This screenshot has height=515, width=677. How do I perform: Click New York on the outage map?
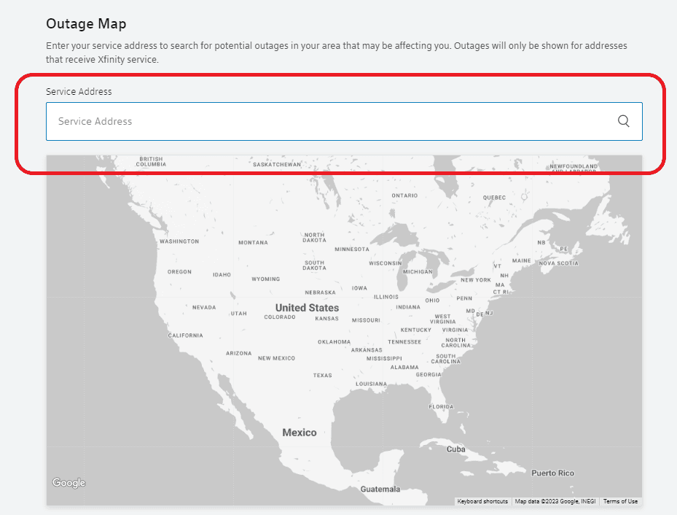click(475, 280)
